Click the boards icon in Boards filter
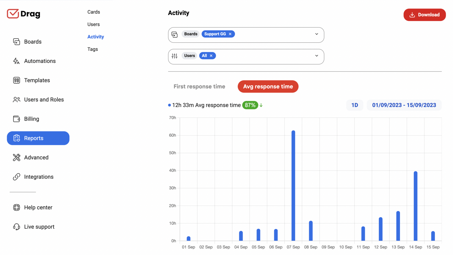453x255 pixels. click(x=174, y=34)
